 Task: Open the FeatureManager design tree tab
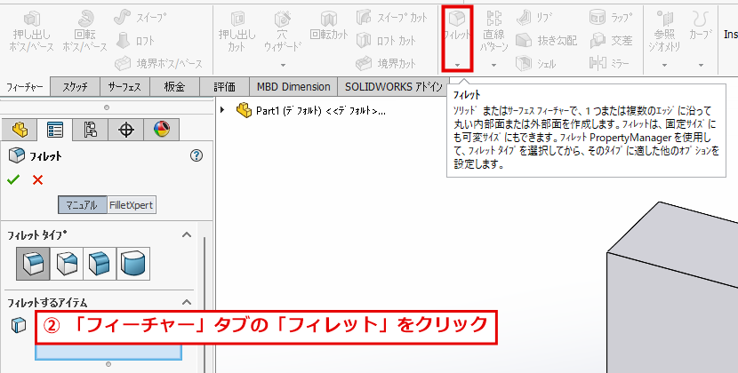pos(20,130)
